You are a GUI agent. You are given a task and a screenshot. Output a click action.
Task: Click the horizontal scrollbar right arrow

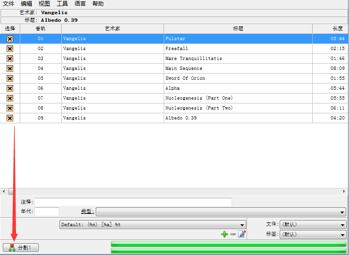[x=344, y=191]
